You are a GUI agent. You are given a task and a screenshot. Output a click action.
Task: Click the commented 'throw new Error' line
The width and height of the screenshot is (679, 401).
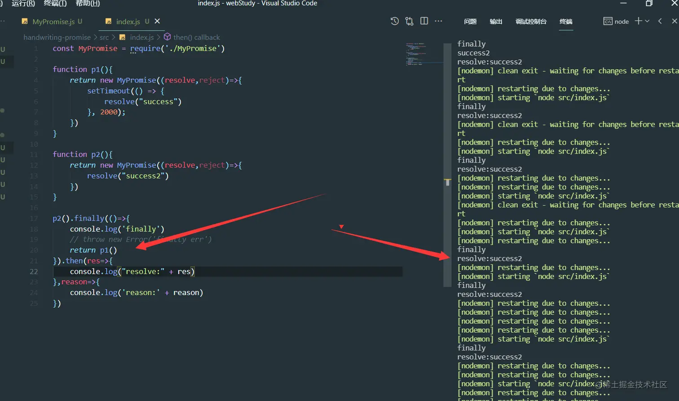click(141, 240)
